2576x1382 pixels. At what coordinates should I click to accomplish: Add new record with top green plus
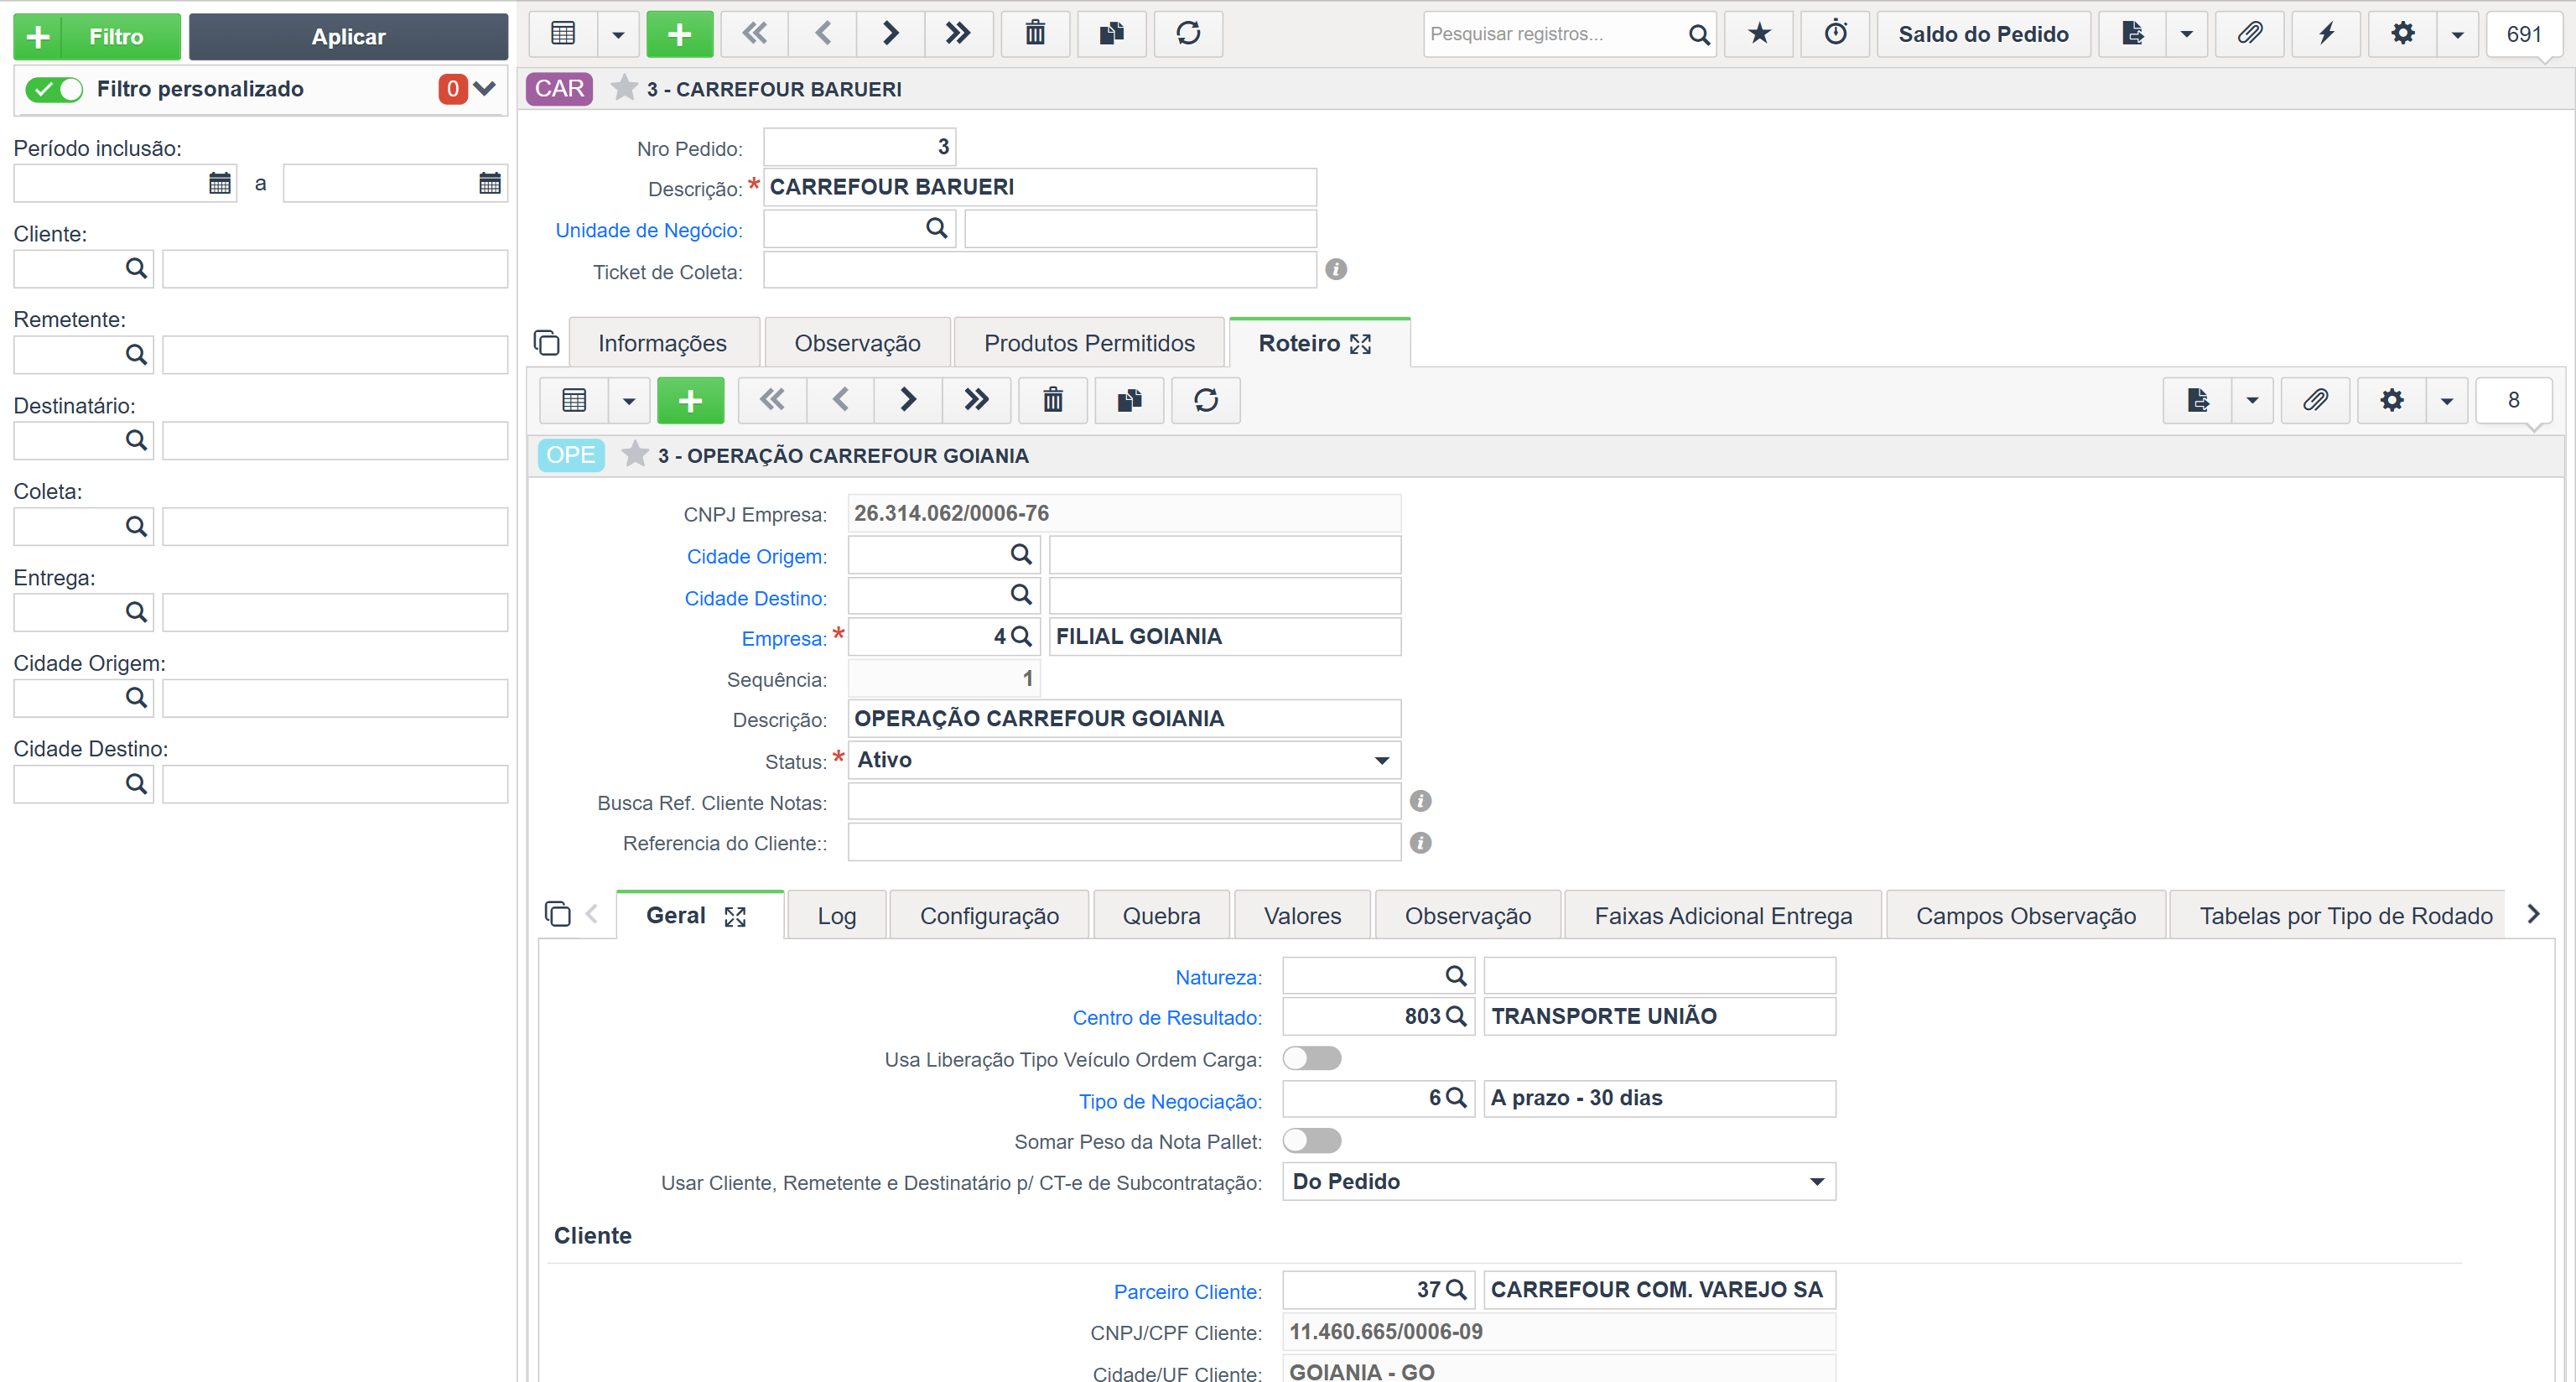click(680, 34)
